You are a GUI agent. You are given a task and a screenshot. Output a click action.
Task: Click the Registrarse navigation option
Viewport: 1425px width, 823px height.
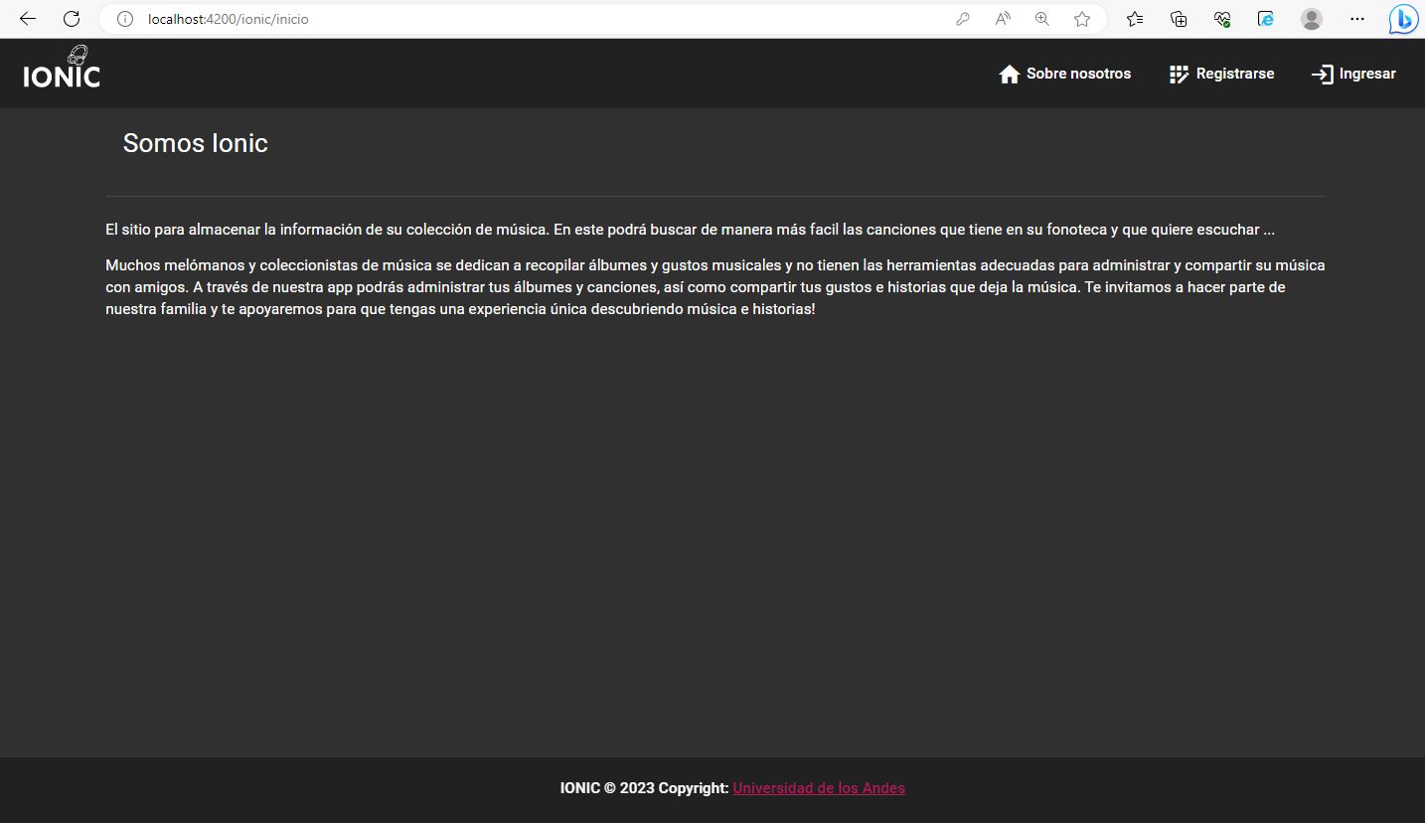1235,73
